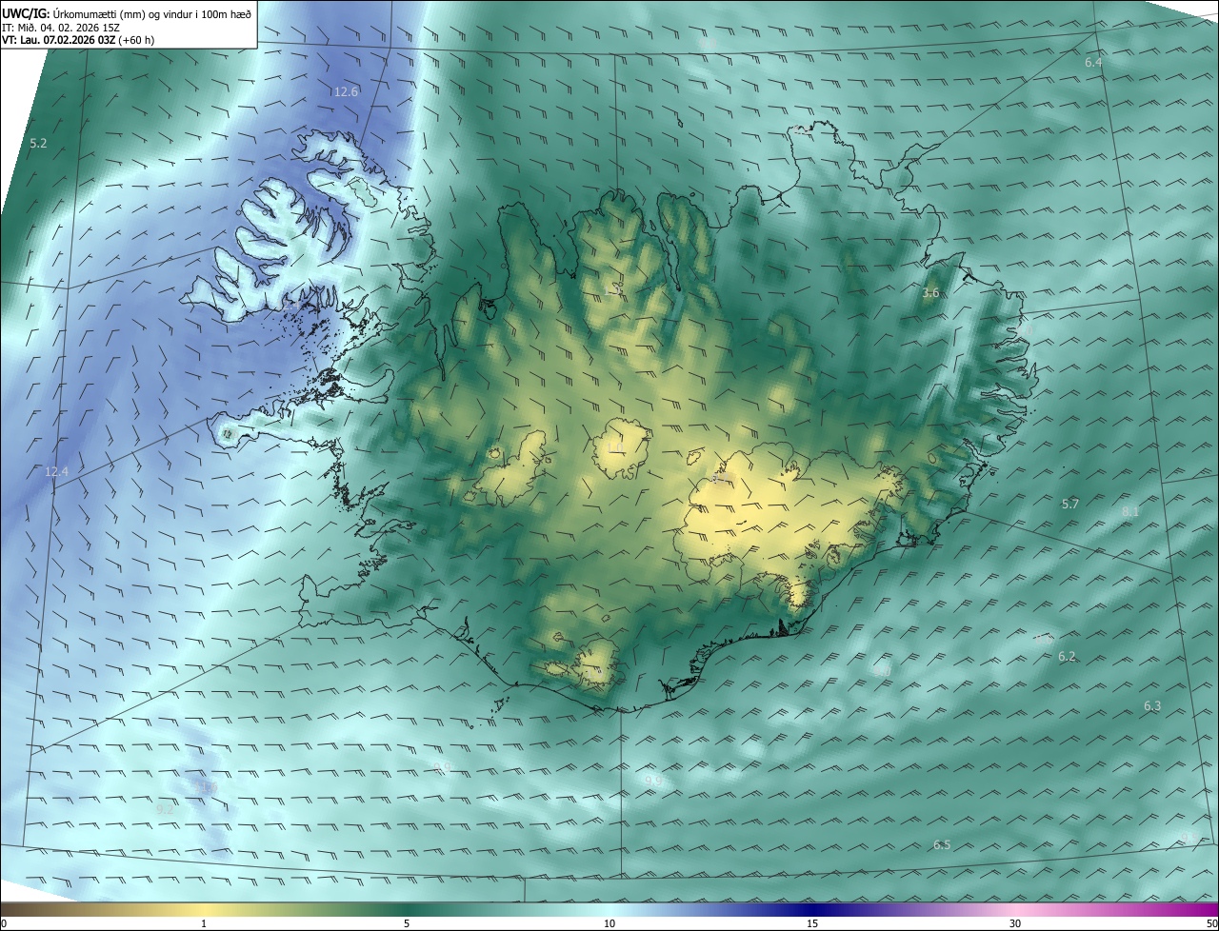Click the 5.2 value on the map

38,143
